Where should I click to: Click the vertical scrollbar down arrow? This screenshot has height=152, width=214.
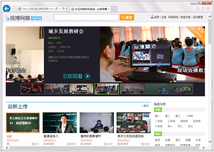[210, 142]
